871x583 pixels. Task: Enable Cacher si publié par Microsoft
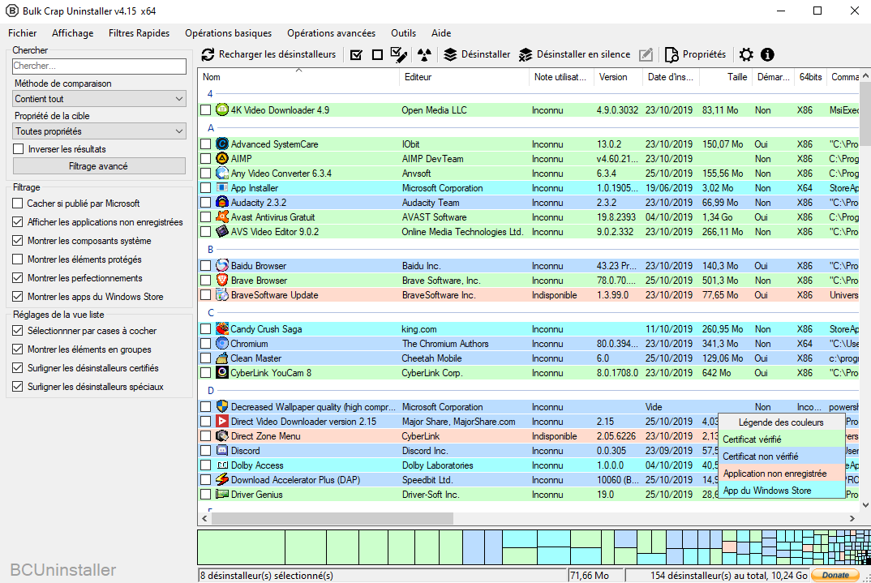click(18, 204)
